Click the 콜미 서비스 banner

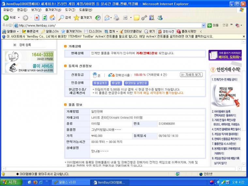coord(29,68)
